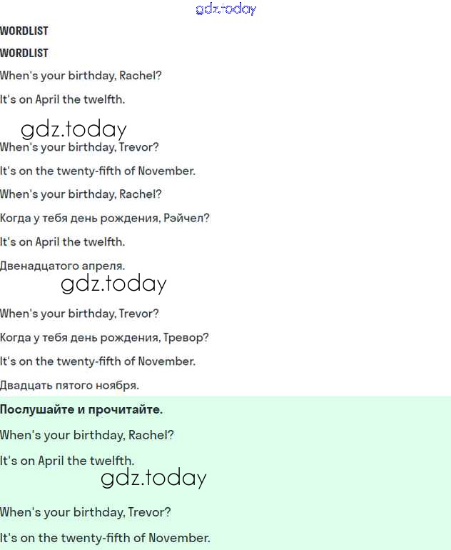Viewport: 451px width, 550px height.
Task: Click the bold 'Послушайте и прочитайте.' heading
Action: [81, 409]
